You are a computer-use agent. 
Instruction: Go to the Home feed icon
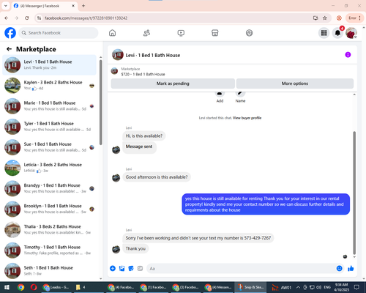pos(112,33)
